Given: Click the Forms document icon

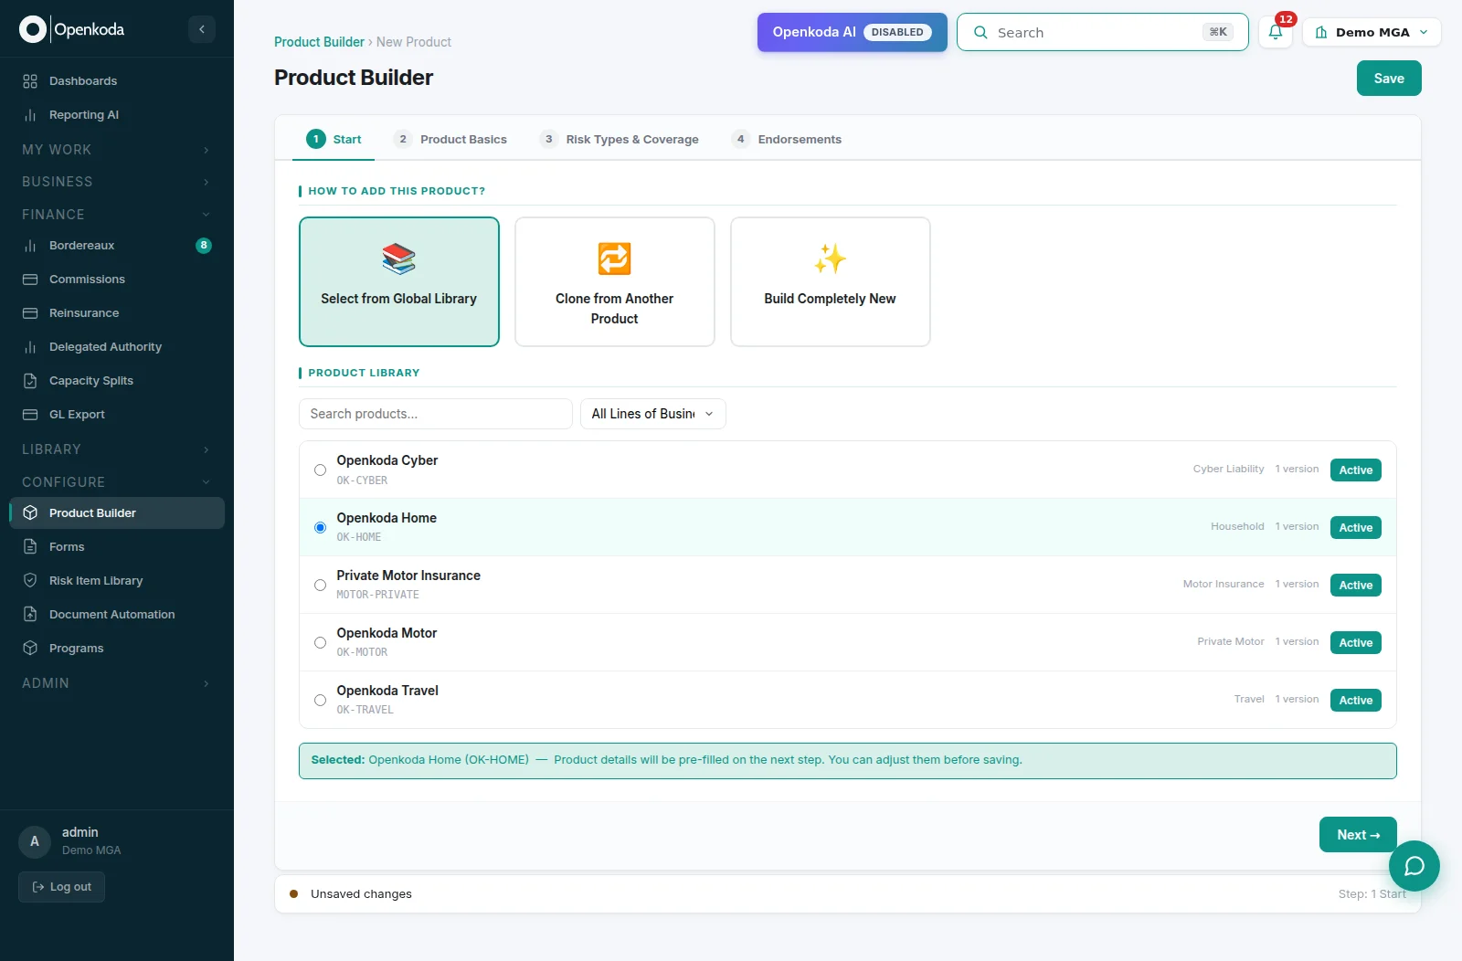Looking at the screenshot, I should [x=30, y=547].
